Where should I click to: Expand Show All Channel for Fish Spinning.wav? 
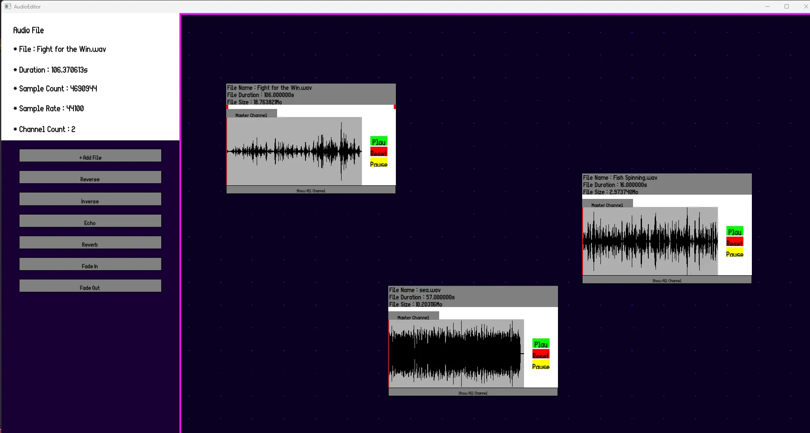(x=667, y=280)
